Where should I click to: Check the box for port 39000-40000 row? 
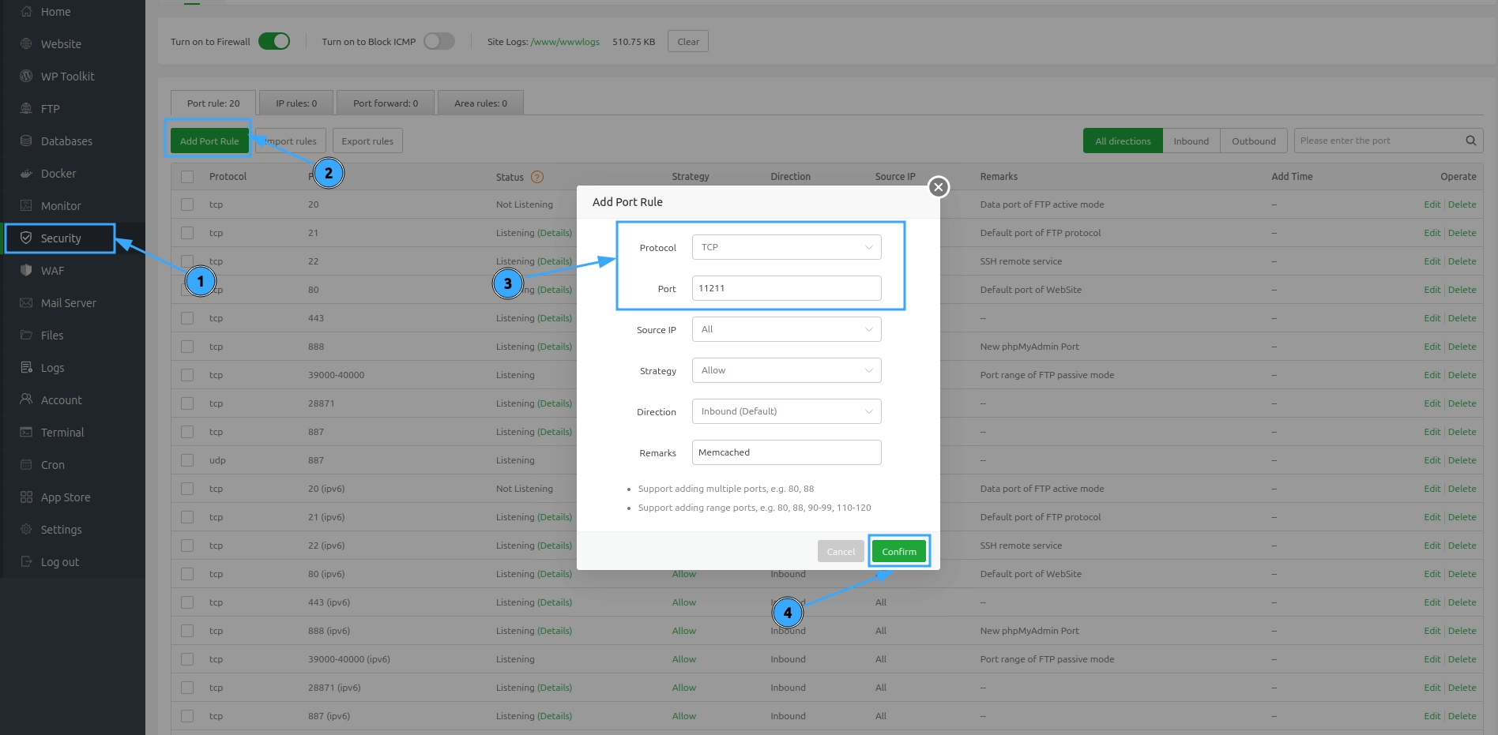coord(187,375)
